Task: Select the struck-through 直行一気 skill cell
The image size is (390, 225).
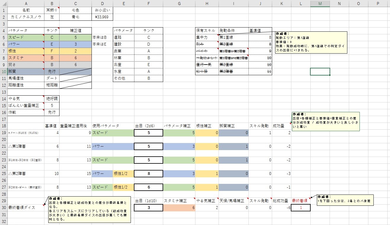Action: coord(207,65)
